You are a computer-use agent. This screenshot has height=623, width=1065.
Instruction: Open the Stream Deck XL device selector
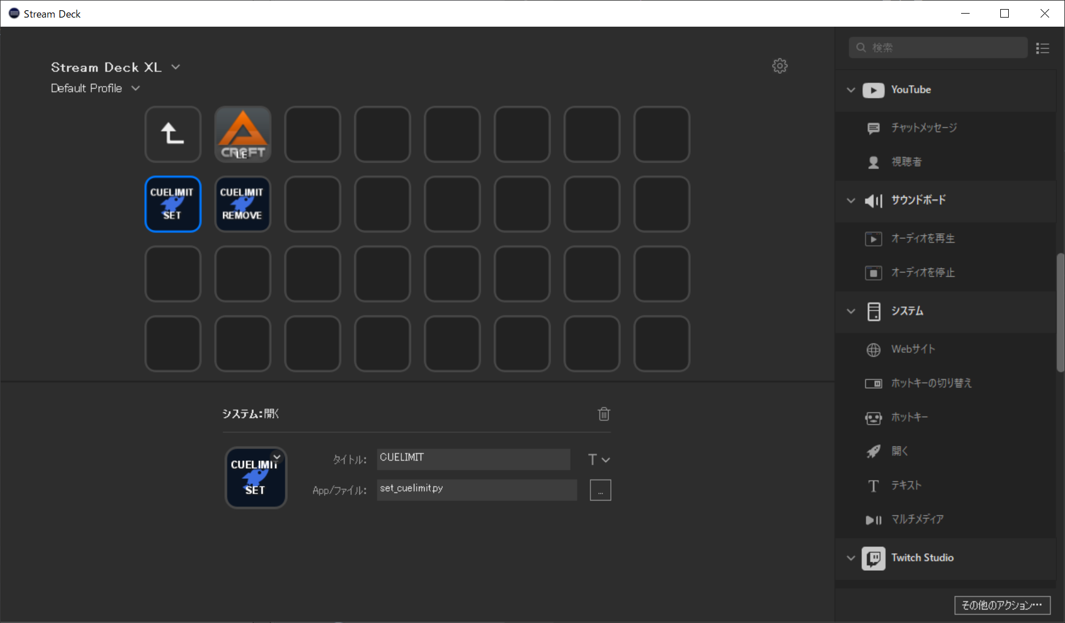[176, 66]
